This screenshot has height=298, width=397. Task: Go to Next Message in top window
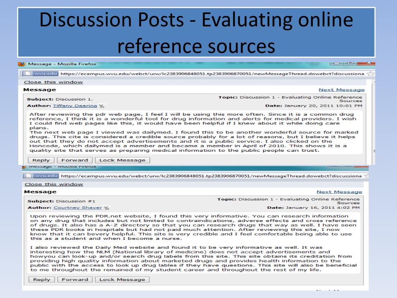click(342, 90)
